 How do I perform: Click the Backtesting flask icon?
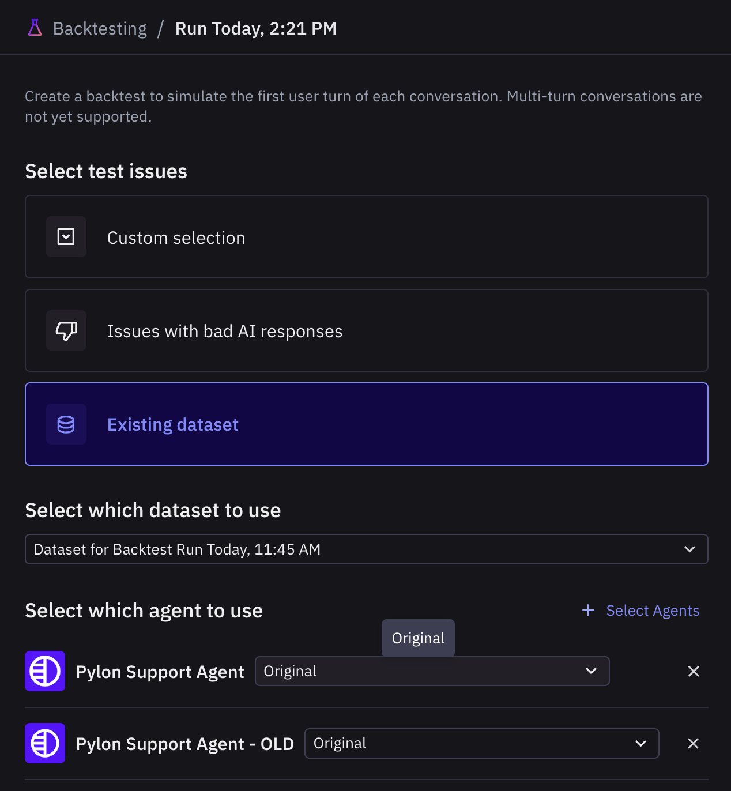[x=35, y=28]
